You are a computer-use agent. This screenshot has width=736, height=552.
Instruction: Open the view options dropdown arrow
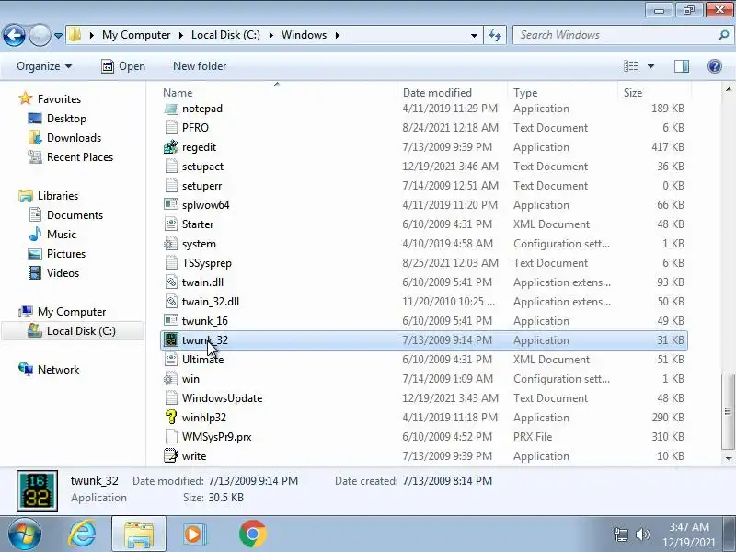[x=650, y=66]
